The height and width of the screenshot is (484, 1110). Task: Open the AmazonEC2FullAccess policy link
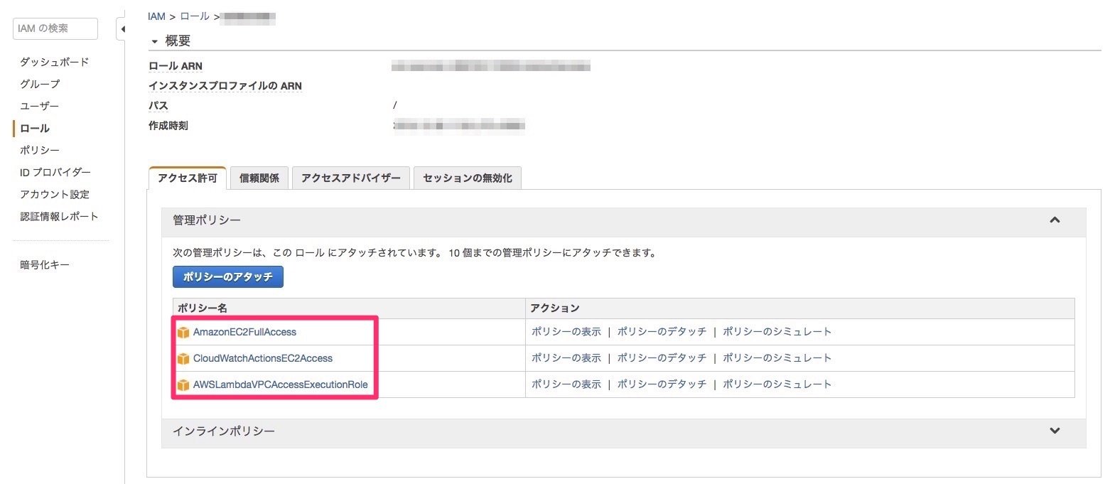tap(244, 332)
